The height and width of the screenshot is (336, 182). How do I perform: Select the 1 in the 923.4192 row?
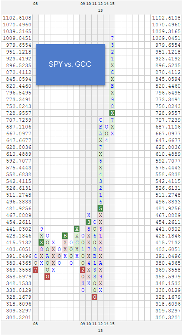coord(112,59)
